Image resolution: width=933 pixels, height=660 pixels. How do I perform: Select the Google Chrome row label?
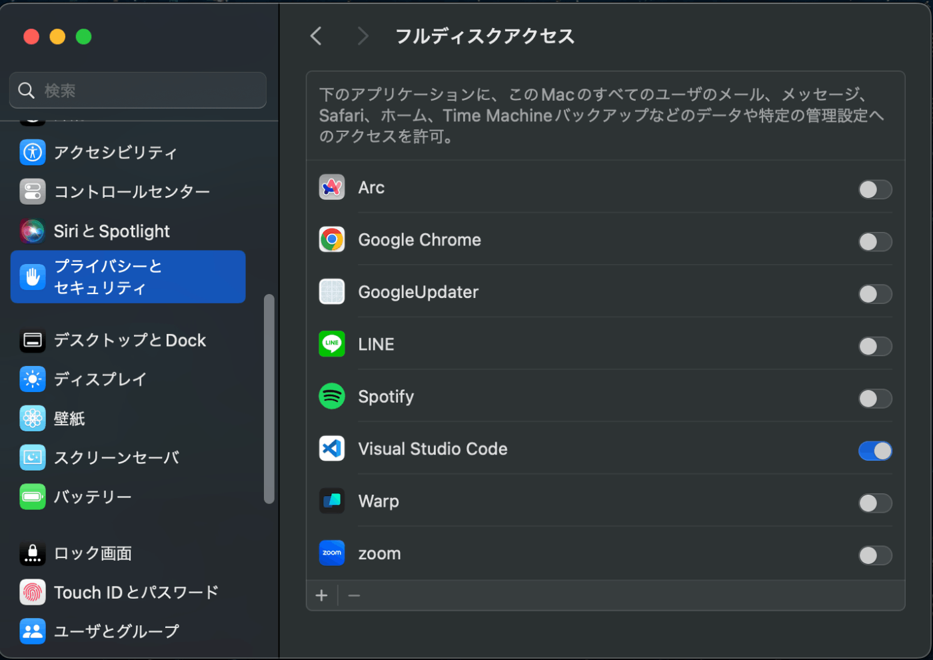(420, 240)
